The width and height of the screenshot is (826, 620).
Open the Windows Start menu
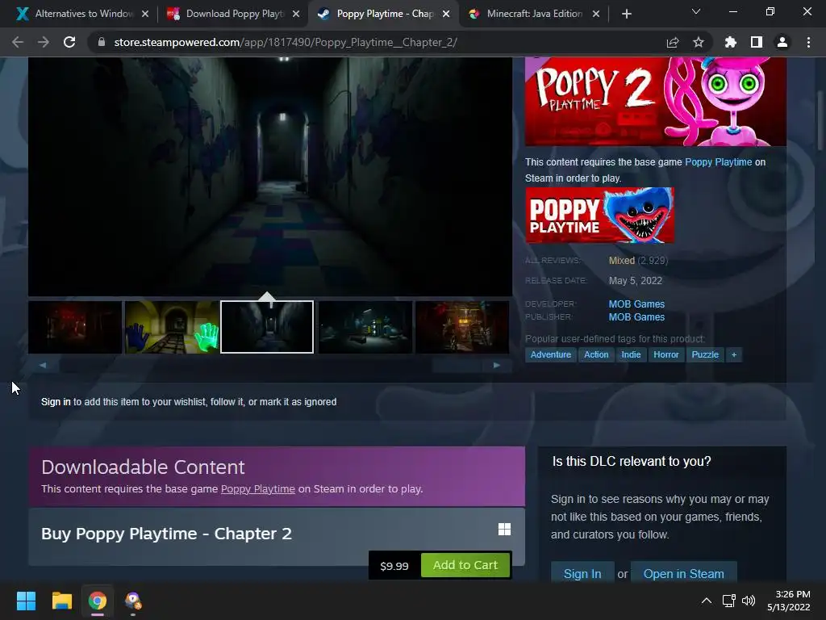coord(26,601)
